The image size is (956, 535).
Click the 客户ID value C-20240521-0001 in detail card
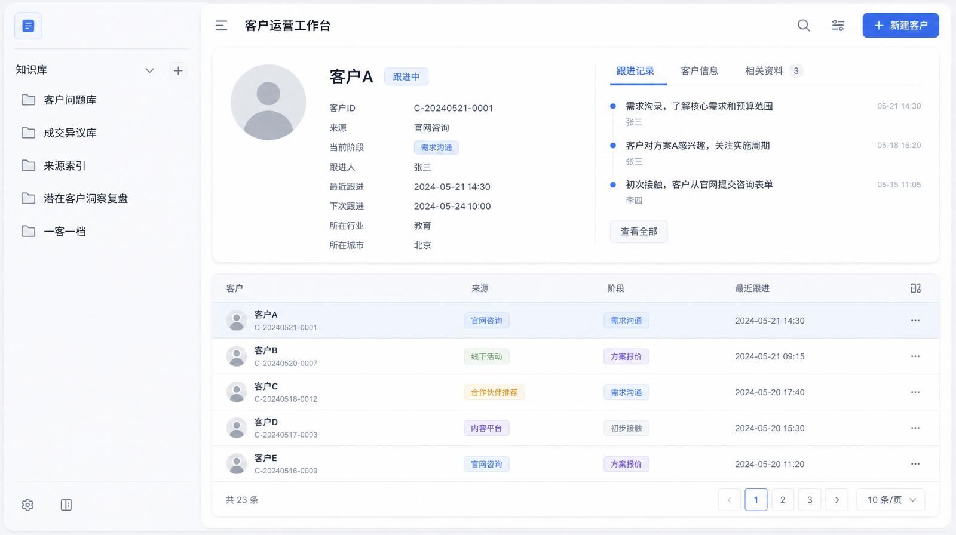(x=454, y=108)
